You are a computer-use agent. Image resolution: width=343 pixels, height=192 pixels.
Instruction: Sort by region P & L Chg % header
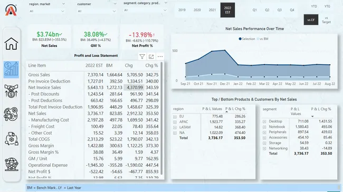tap(235, 109)
